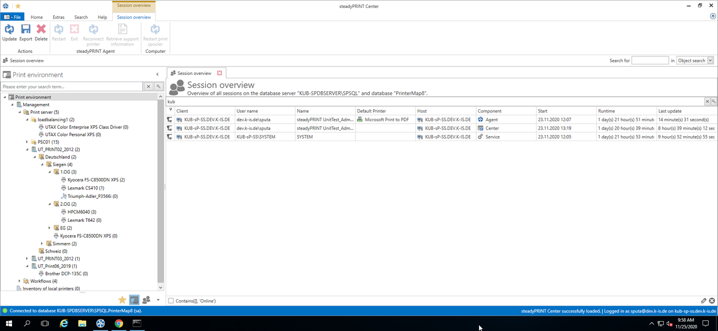Collapse the loadbalancing1 node
The width and height of the screenshot is (718, 331).
tap(27, 120)
